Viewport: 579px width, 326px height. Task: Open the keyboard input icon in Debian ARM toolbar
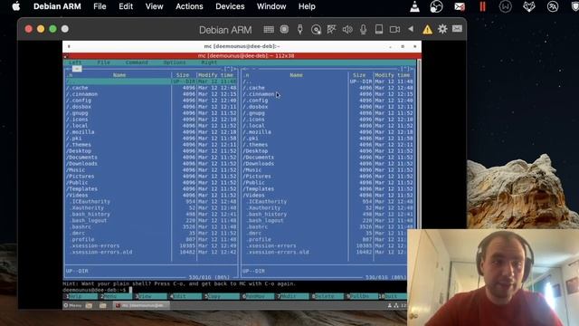coord(269,29)
